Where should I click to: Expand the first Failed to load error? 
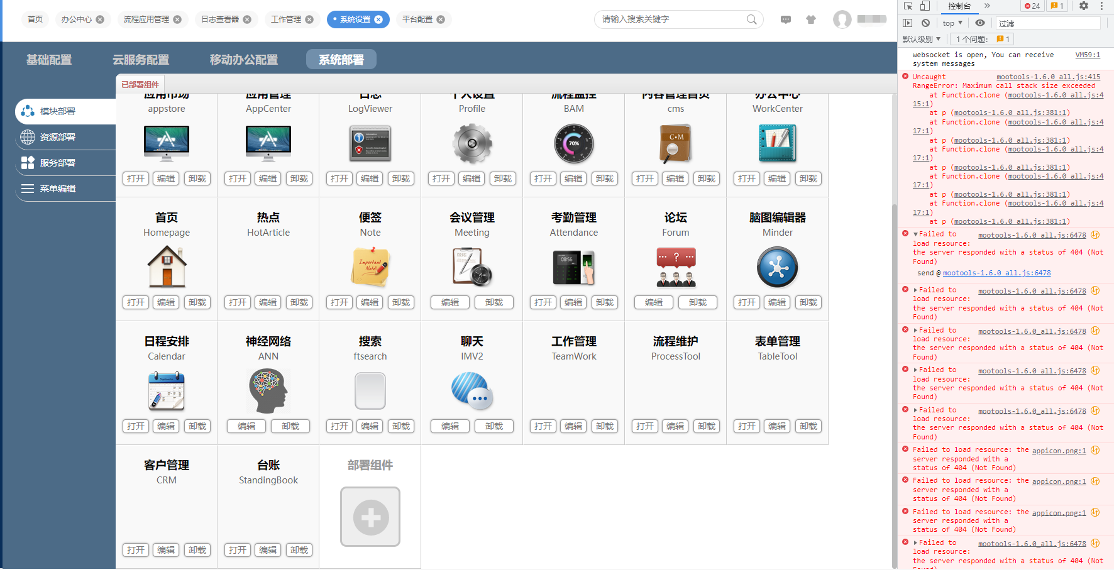916,234
